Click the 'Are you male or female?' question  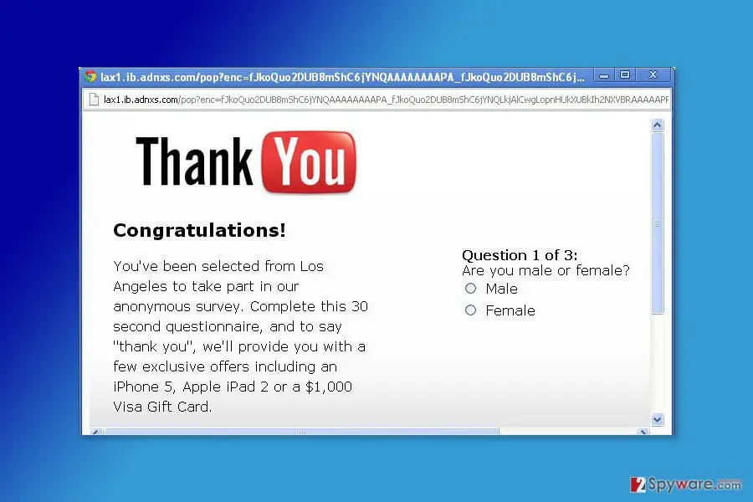[546, 270]
